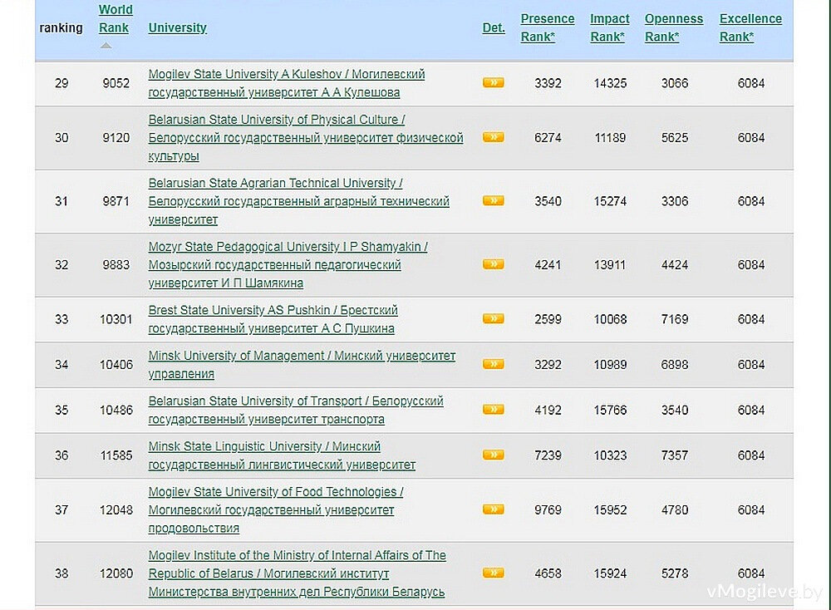Sort by Impact Rank column
The width and height of the screenshot is (831, 610).
(609, 27)
